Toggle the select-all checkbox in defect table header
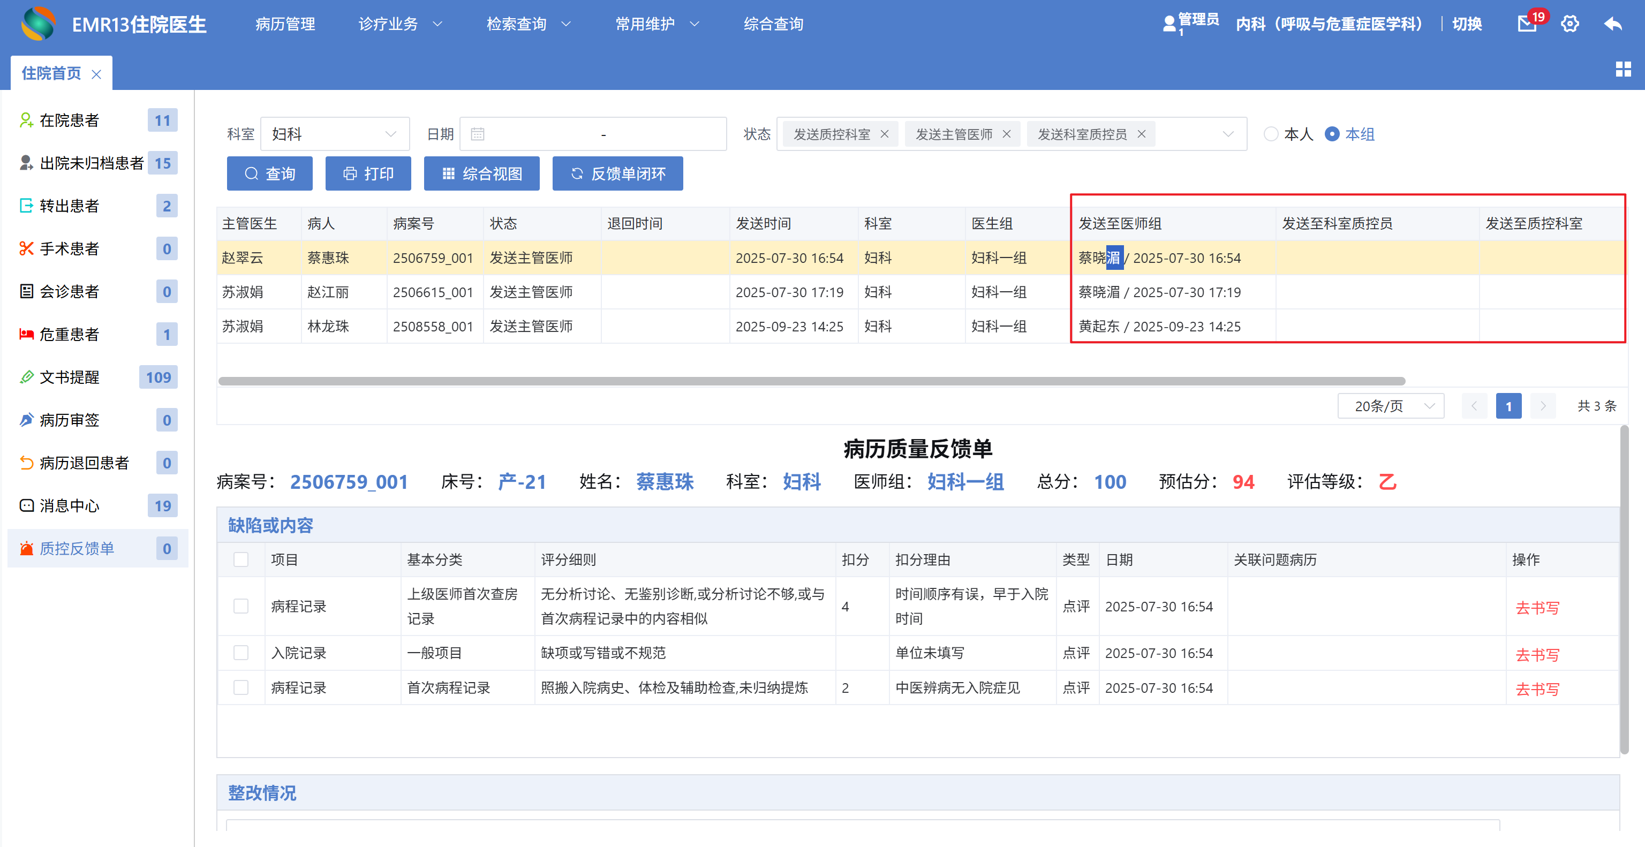This screenshot has width=1645, height=847. coord(241,559)
